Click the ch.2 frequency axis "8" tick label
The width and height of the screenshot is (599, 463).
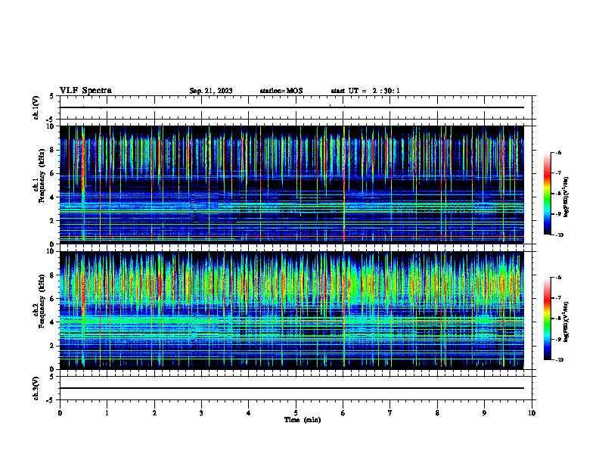pos(53,275)
